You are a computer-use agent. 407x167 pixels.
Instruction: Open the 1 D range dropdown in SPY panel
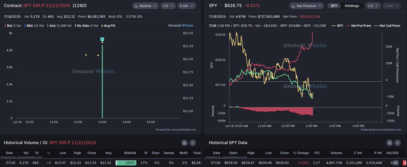click(373, 6)
